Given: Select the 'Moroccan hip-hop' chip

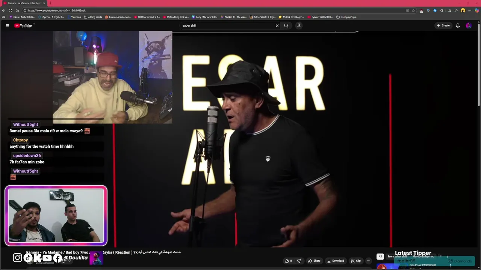Looking at the screenshot, I should (424, 256).
